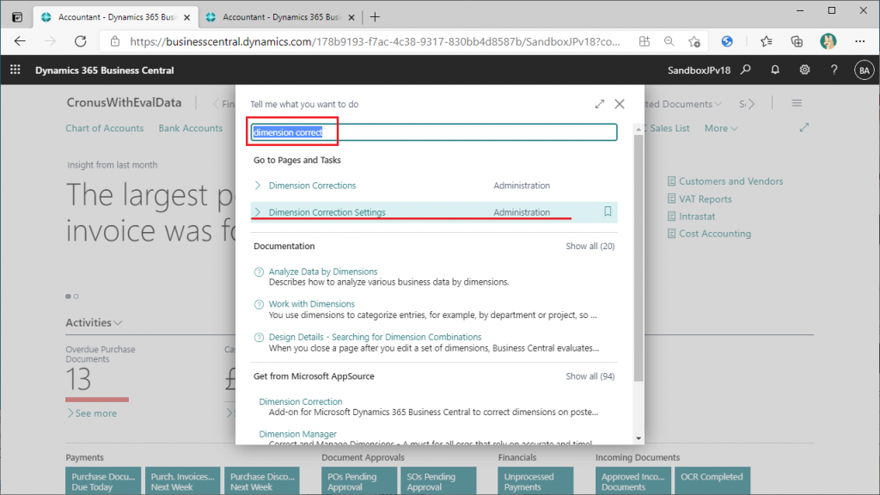Open the browser favorites list
This screenshot has height=495, width=880.
pyautogui.click(x=766, y=41)
